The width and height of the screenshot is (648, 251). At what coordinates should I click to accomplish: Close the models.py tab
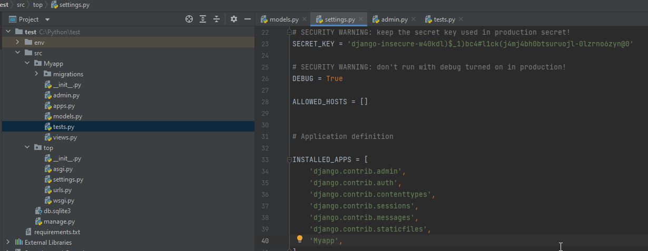[306, 19]
